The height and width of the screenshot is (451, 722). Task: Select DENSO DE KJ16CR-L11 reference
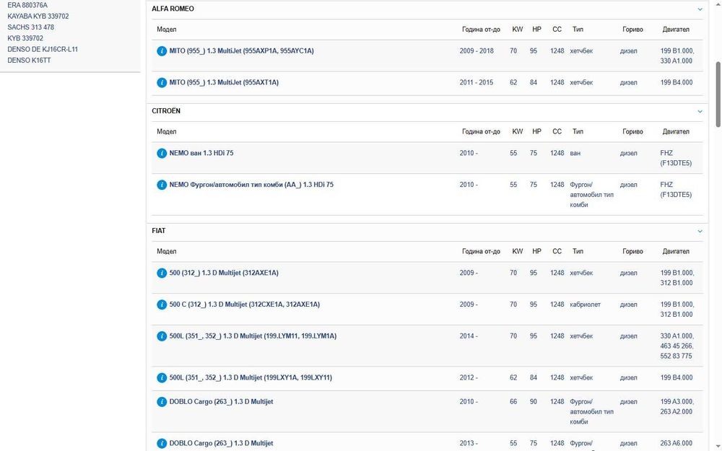coord(43,49)
